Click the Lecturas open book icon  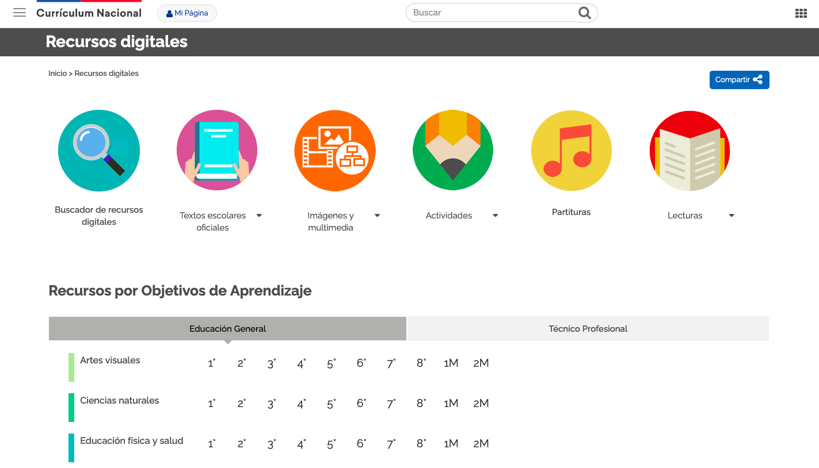(x=690, y=151)
